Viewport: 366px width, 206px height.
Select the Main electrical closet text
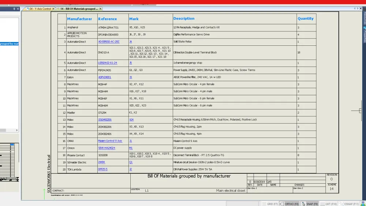pos(231,191)
